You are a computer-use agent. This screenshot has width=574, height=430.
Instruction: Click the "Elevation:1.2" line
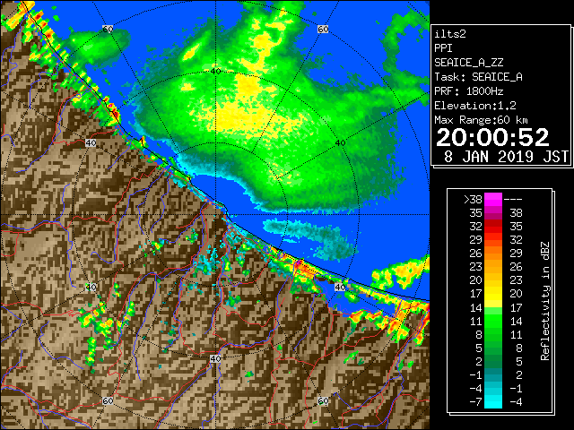tap(475, 106)
